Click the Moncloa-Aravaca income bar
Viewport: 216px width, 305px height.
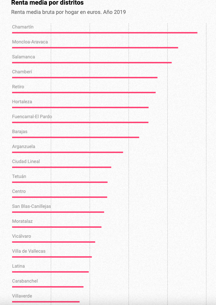pyautogui.click(x=95, y=48)
